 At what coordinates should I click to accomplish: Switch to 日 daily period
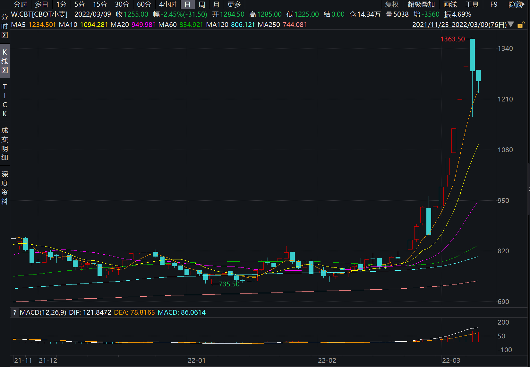[187, 4]
